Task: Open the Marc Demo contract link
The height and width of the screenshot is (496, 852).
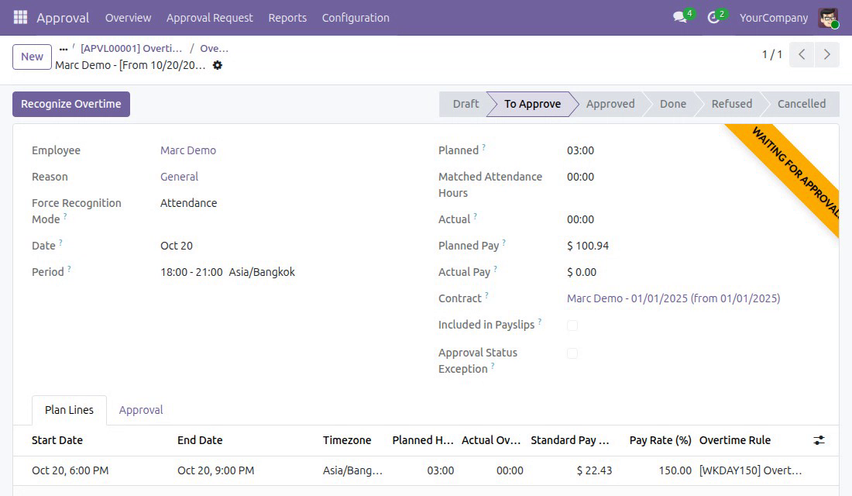Action: click(673, 298)
